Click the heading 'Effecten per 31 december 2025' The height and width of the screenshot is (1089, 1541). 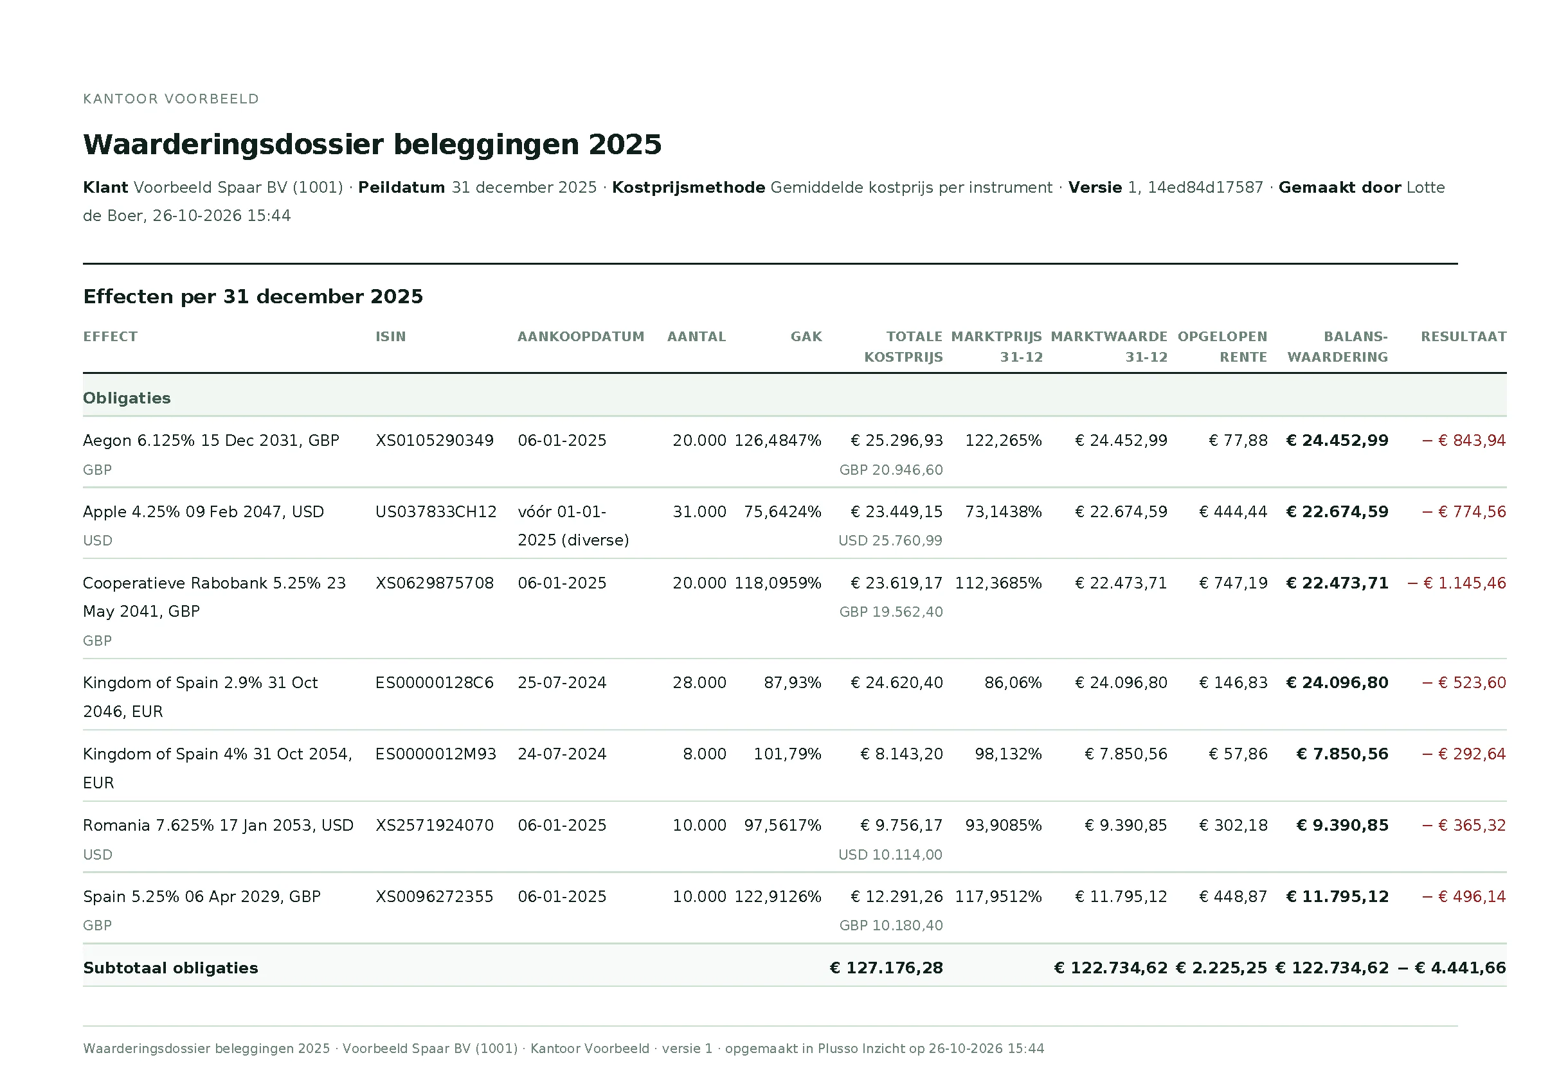click(x=253, y=296)
